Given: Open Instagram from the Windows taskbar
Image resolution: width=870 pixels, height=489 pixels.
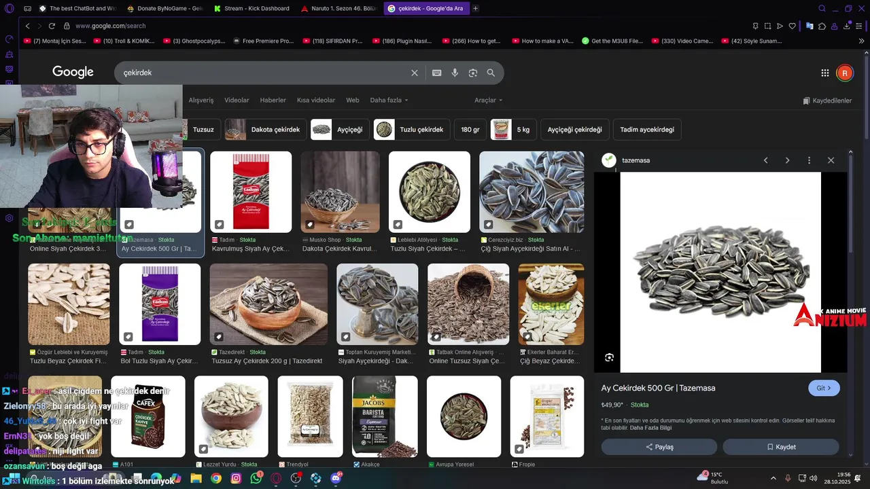Looking at the screenshot, I should pyautogui.click(x=236, y=478).
